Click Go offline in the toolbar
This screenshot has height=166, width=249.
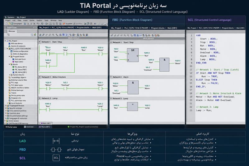pyautogui.click(x=78, y=24)
